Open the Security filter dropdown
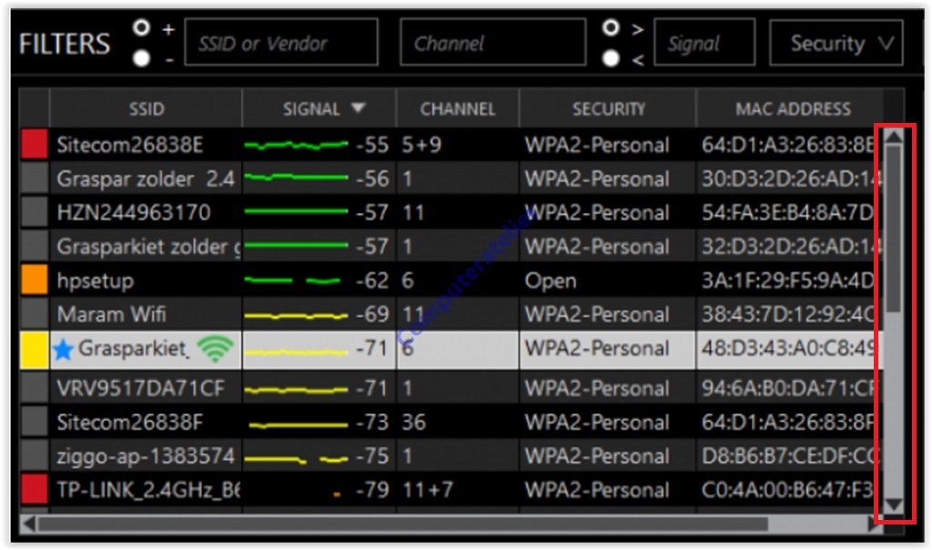 click(x=836, y=42)
